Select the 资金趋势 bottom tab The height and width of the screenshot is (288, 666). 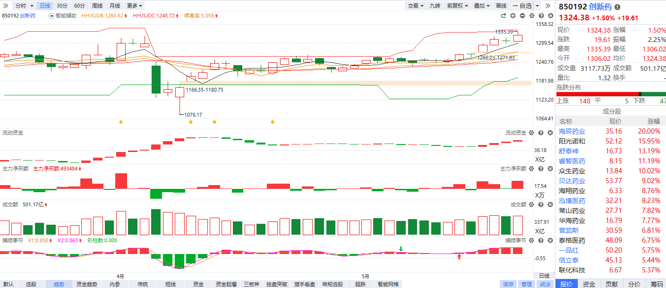point(86,284)
